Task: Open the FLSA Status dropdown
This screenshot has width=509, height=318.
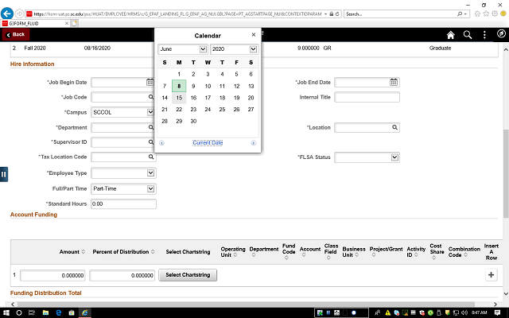Action: click(394, 157)
